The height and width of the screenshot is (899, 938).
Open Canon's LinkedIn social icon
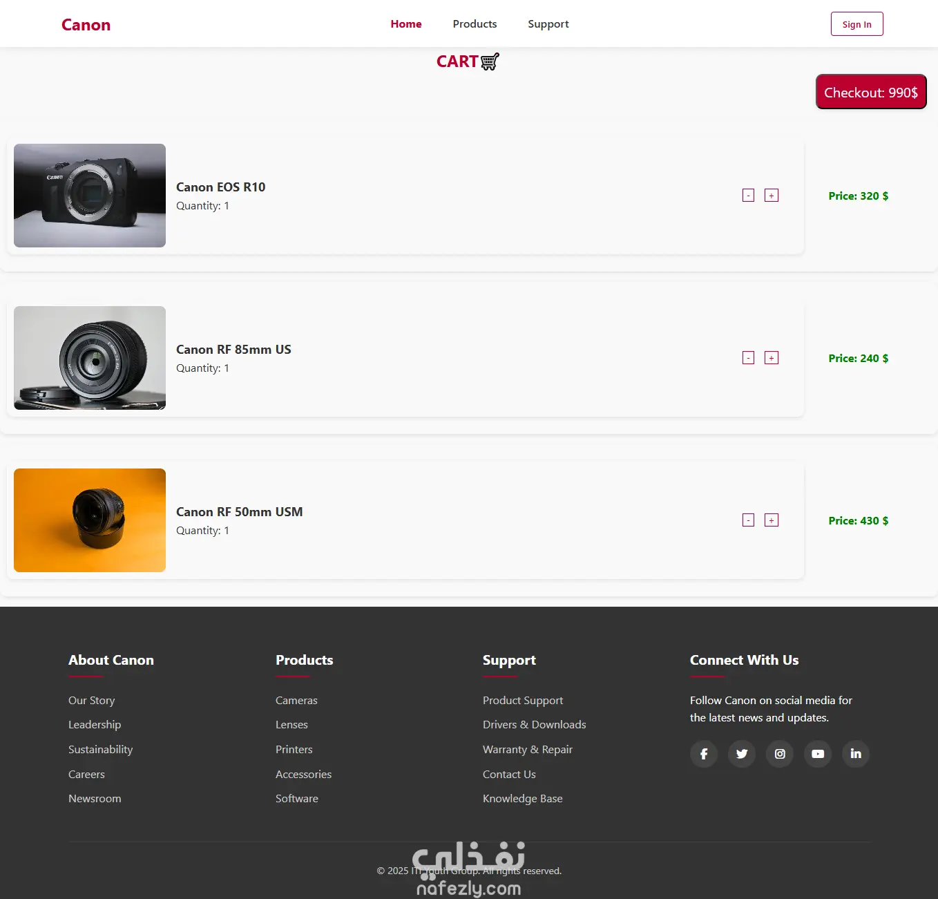[x=856, y=754]
